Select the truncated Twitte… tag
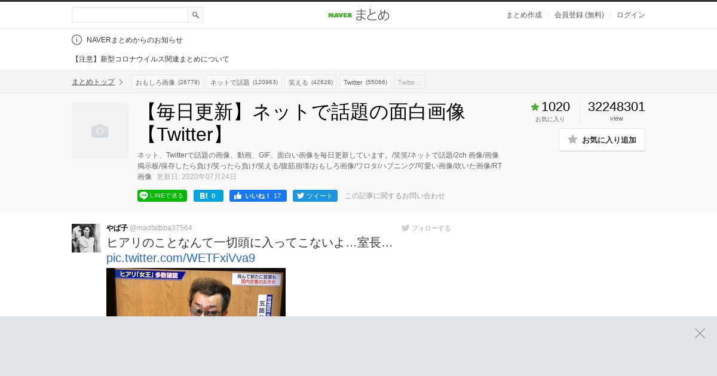 pos(409,82)
